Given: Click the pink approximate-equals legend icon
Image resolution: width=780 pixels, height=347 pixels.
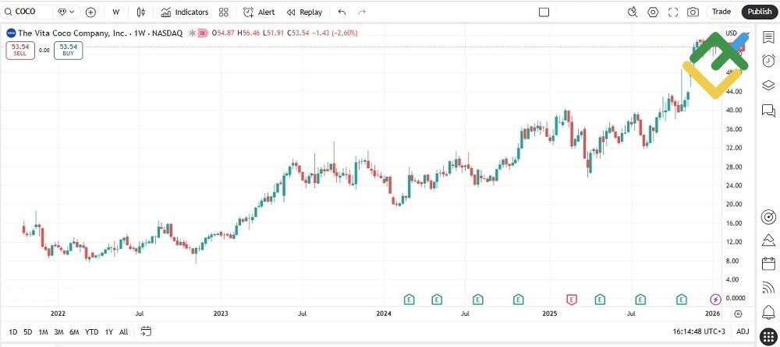Looking at the screenshot, I should (x=203, y=33).
